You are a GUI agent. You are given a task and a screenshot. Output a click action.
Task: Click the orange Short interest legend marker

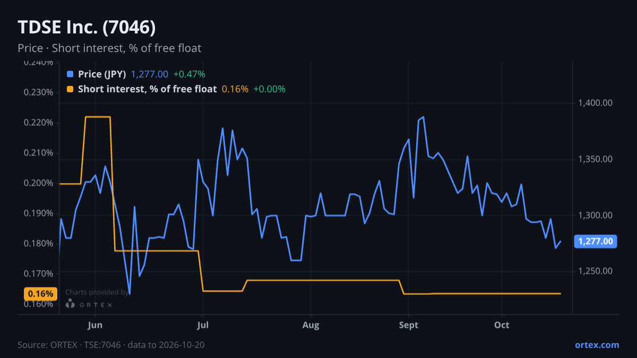[x=70, y=89]
